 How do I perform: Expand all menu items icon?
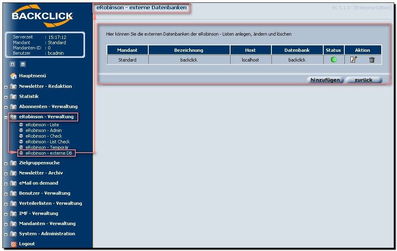[x=13, y=64]
